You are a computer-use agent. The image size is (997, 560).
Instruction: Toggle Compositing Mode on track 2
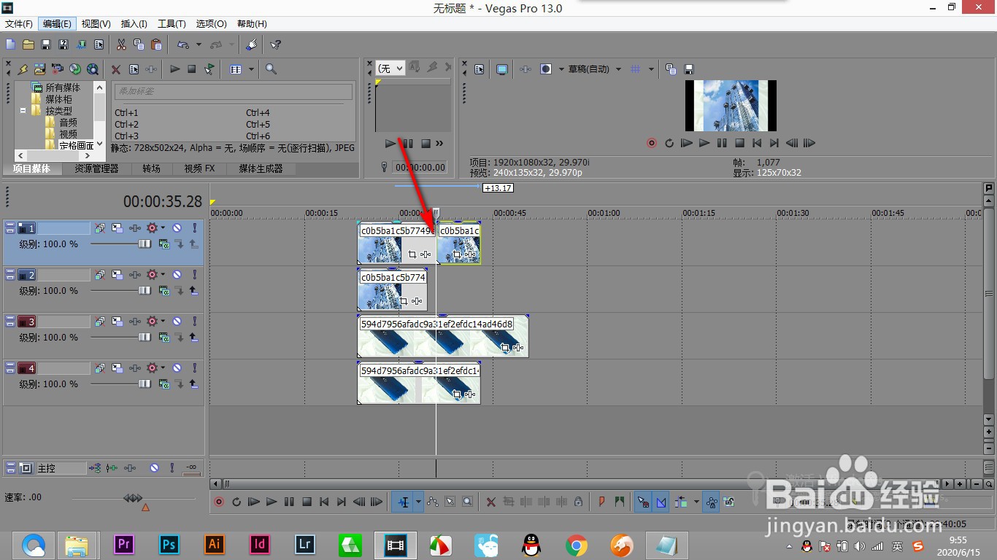click(x=164, y=291)
